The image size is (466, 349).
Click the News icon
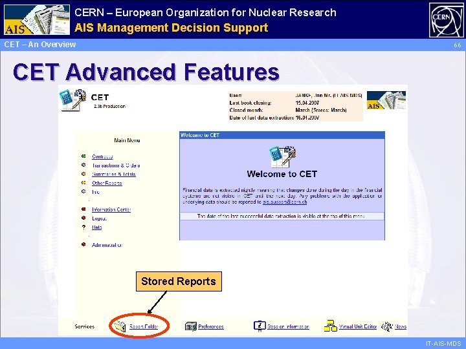[x=386, y=326]
